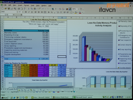The image size is (133, 100).
Task: Toggle Italic formatting button
Action: [x=29, y=12]
